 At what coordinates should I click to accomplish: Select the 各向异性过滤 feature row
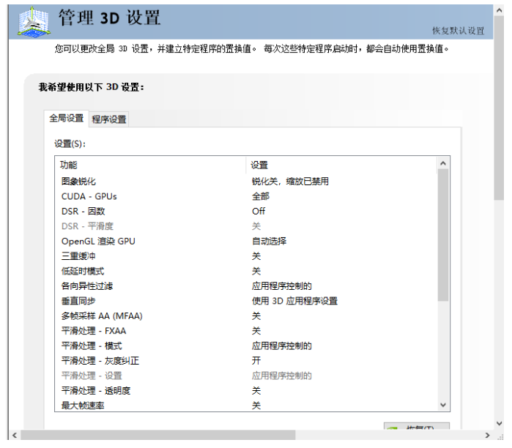(x=86, y=286)
